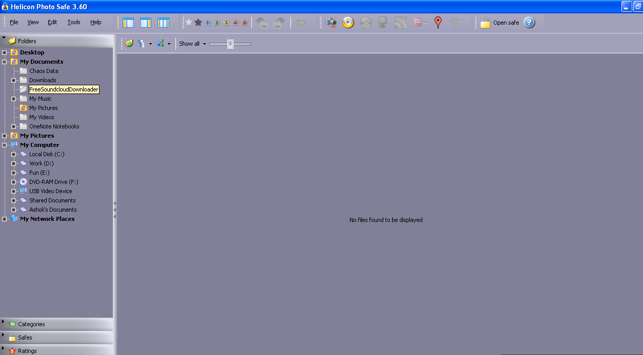This screenshot has width=643, height=355.
Task: Filter by the black star rating
Action: (198, 23)
